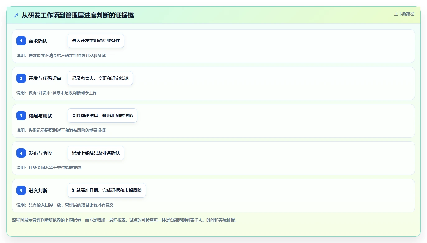Click step number badge 1
427x243 pixels.
pyautogui.click(x=21, y=41)
